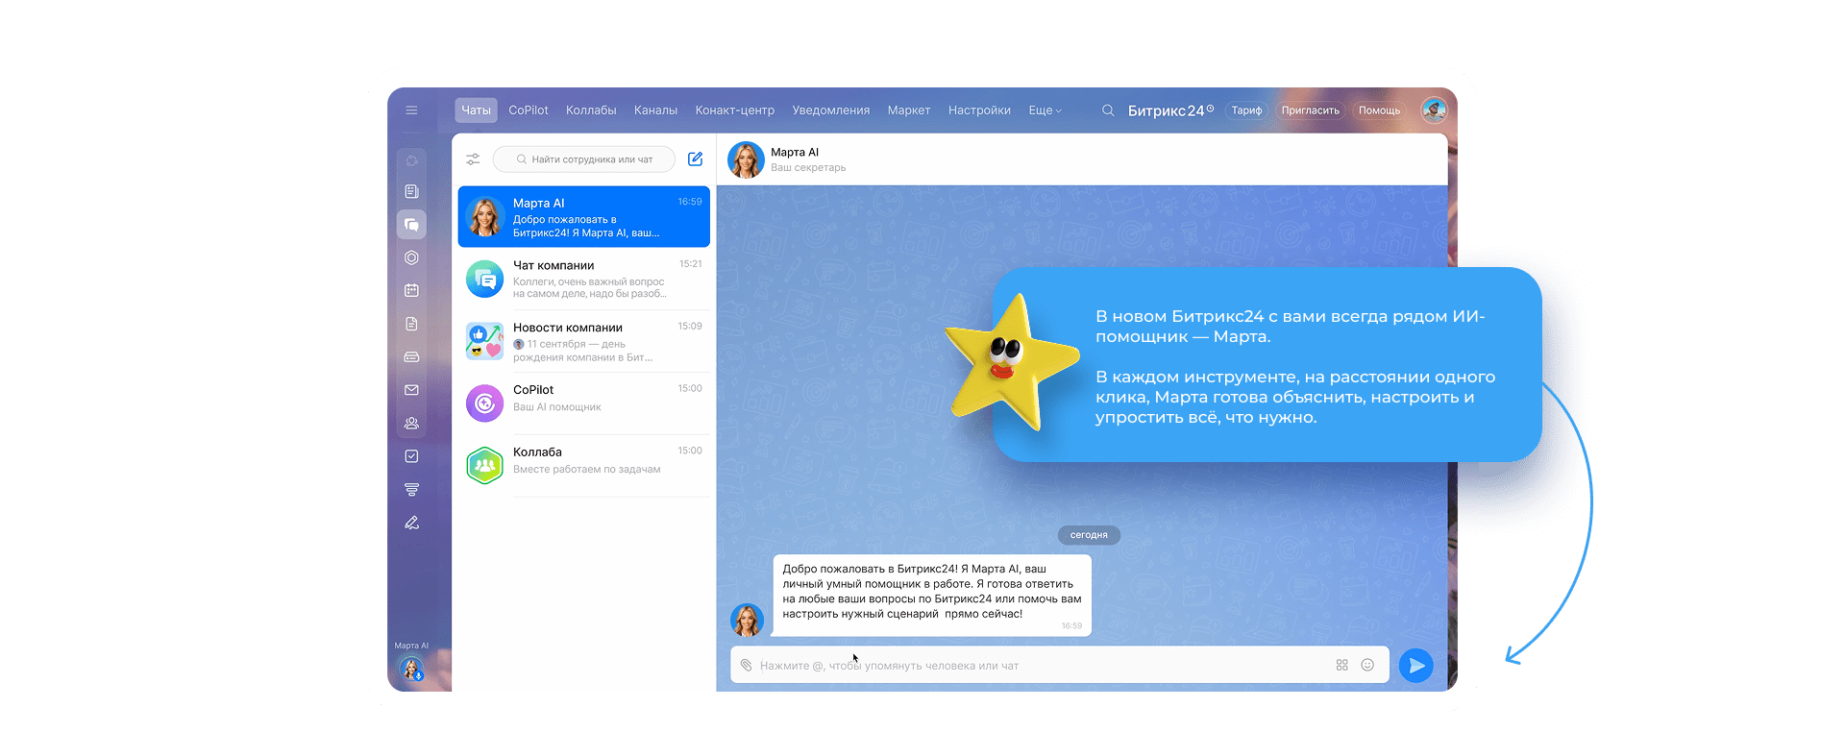Click the 'сегодня' date label
The height and width of the screenshot is (732, 1845).
(1089, 535)
